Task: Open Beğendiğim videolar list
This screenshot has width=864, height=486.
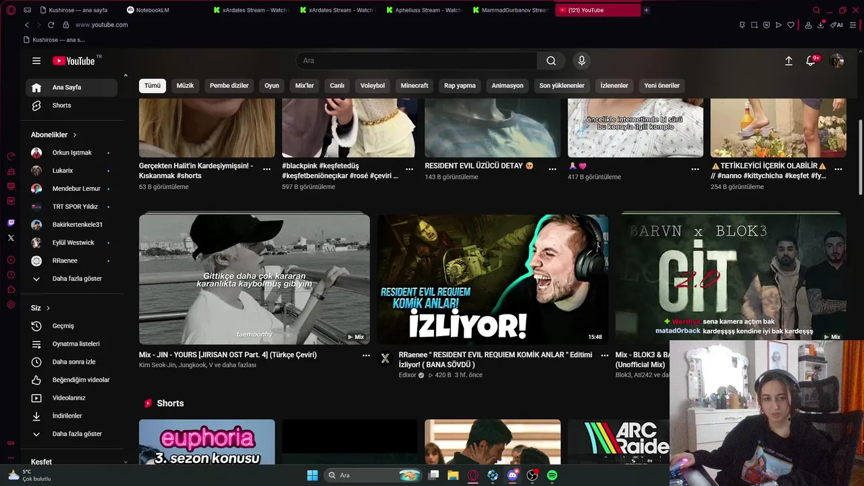Action: point(72,380)
